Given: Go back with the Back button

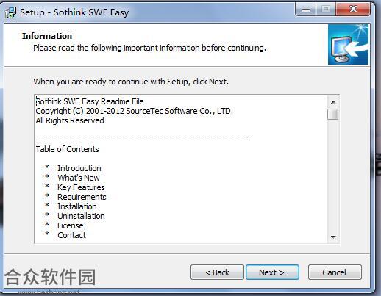Looking at the screenshot, I should (x=217, y=272).
